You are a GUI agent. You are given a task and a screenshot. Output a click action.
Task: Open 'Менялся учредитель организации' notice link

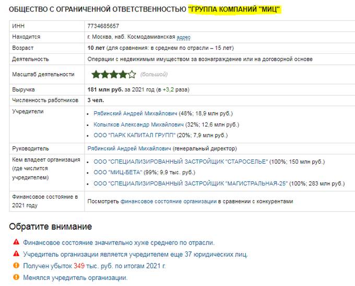coord(75,278)
